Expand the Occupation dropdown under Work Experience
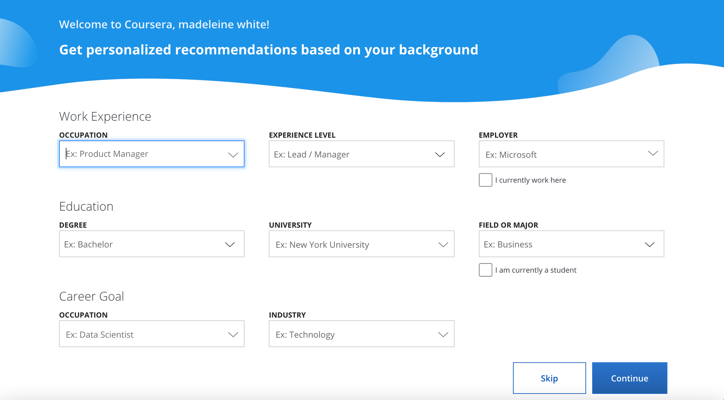The image size is (724, 400). pyautogui.click(x=233, y=154)
